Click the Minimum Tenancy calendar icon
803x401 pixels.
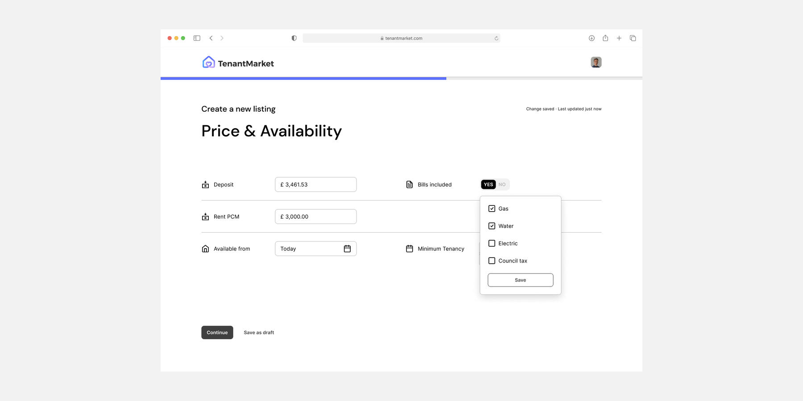point(410,249)
